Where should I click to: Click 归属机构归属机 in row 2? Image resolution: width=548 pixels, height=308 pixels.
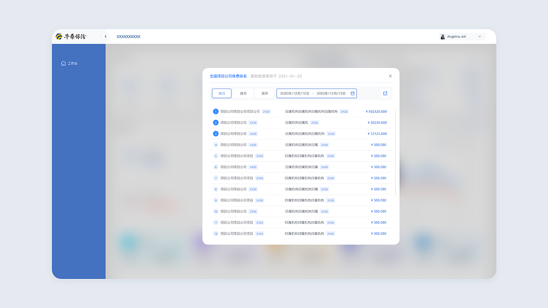click(x=297, y=123)
